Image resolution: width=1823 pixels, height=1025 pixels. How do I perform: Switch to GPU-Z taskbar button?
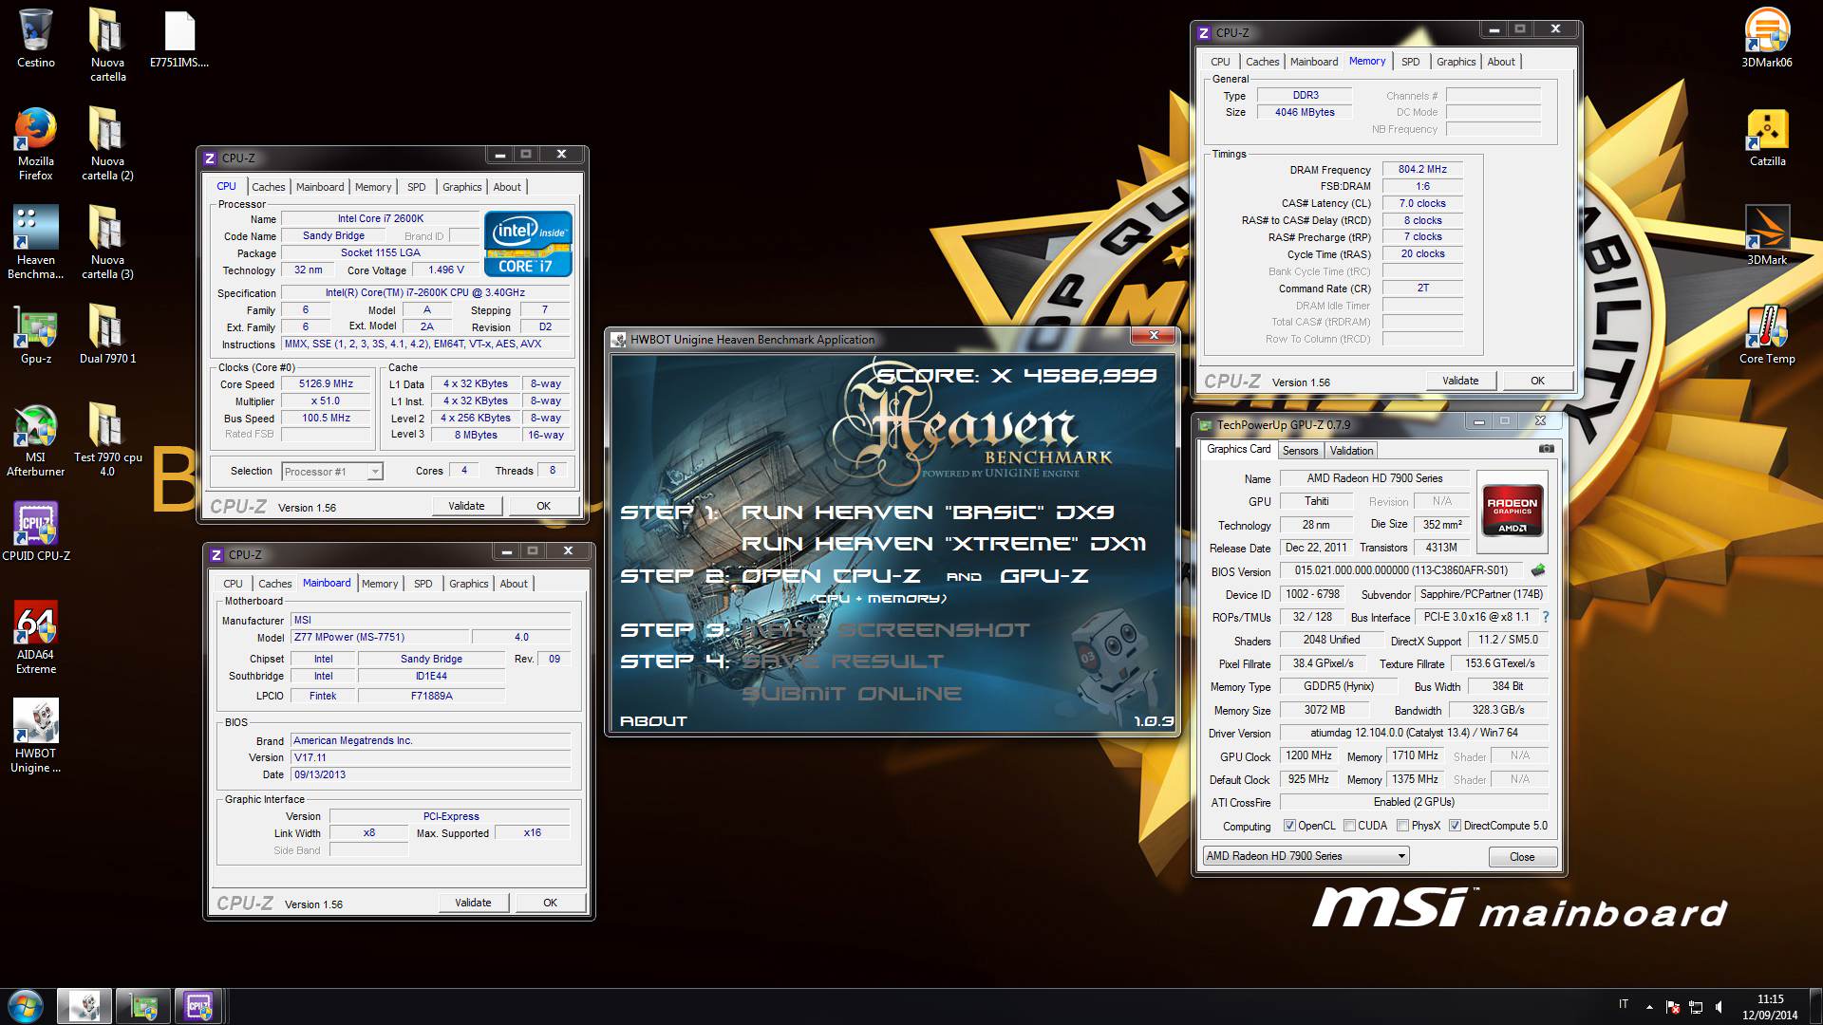click(142, 1006)
